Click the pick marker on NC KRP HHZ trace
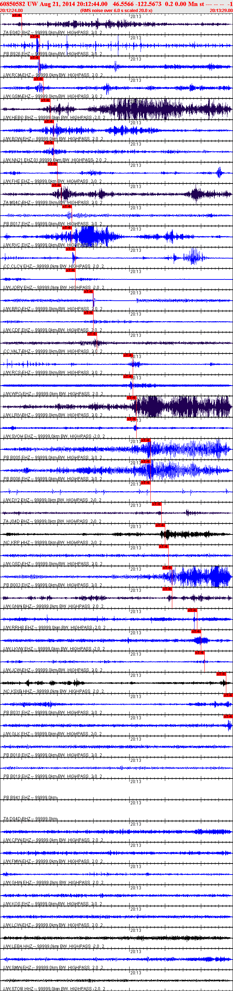Image resolution: width=233 pixels, height=991 pixels. click(160, 525)
